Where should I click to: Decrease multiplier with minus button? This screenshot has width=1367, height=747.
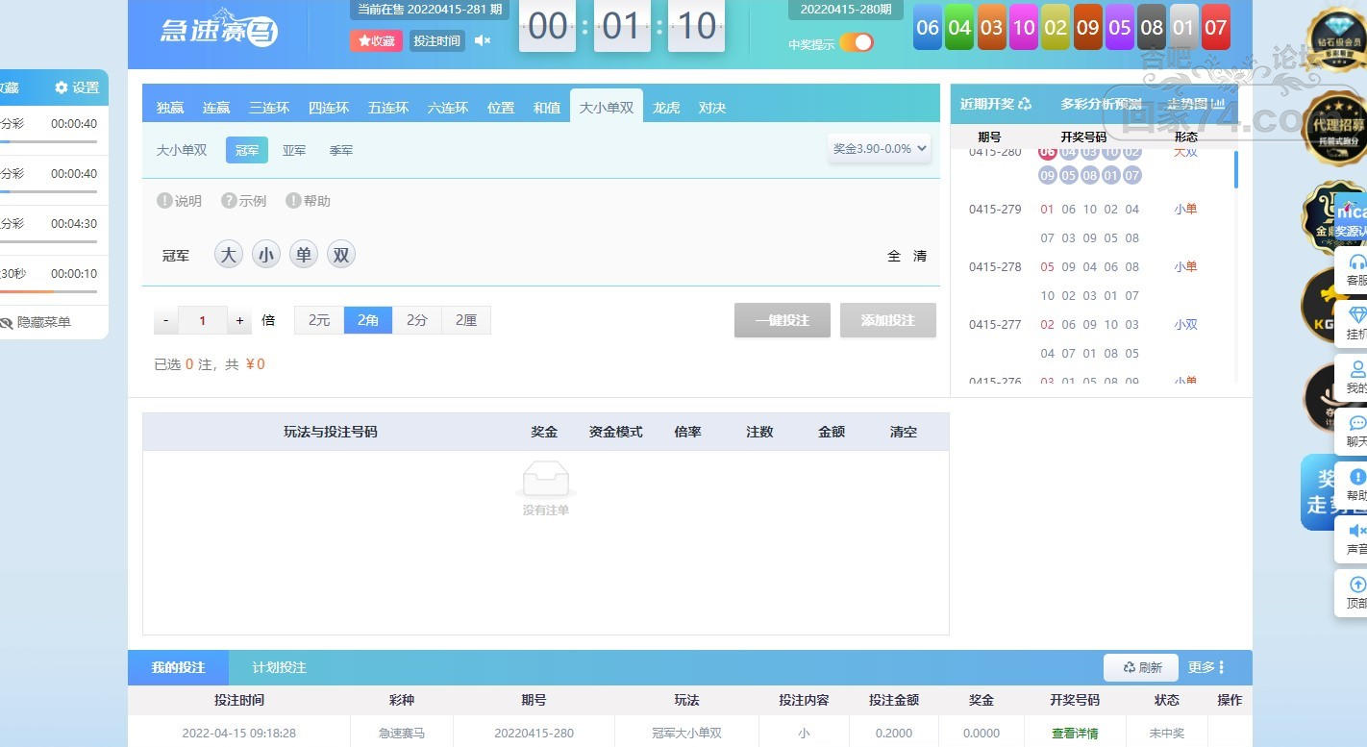point(166,320)
